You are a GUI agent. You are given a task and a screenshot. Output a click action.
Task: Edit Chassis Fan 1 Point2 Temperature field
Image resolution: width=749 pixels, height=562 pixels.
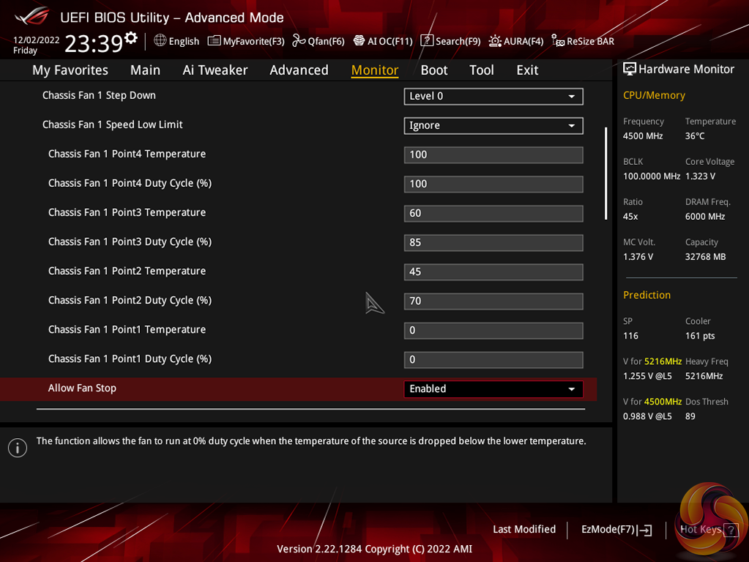pyautogui.click(x=493, y=272)
